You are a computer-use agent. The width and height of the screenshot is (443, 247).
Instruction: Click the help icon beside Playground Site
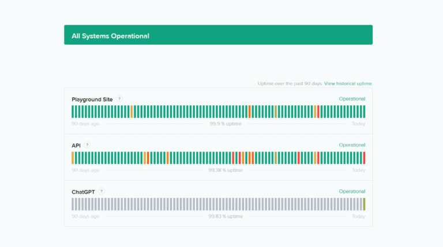click(119, 99)
